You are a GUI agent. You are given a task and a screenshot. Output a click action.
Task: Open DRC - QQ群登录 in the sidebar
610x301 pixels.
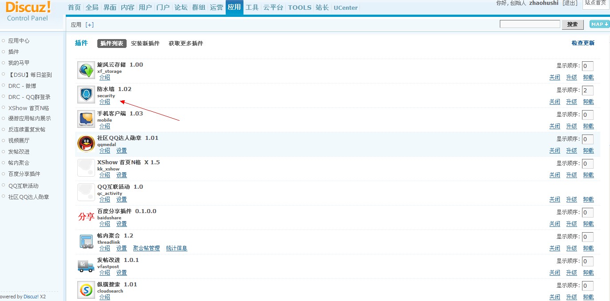point(29,97)
